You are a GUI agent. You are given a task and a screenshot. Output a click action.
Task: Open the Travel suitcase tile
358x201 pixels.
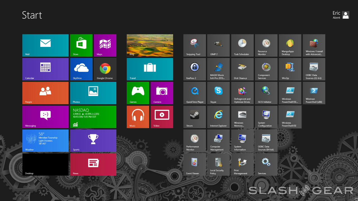pos(150,69)
